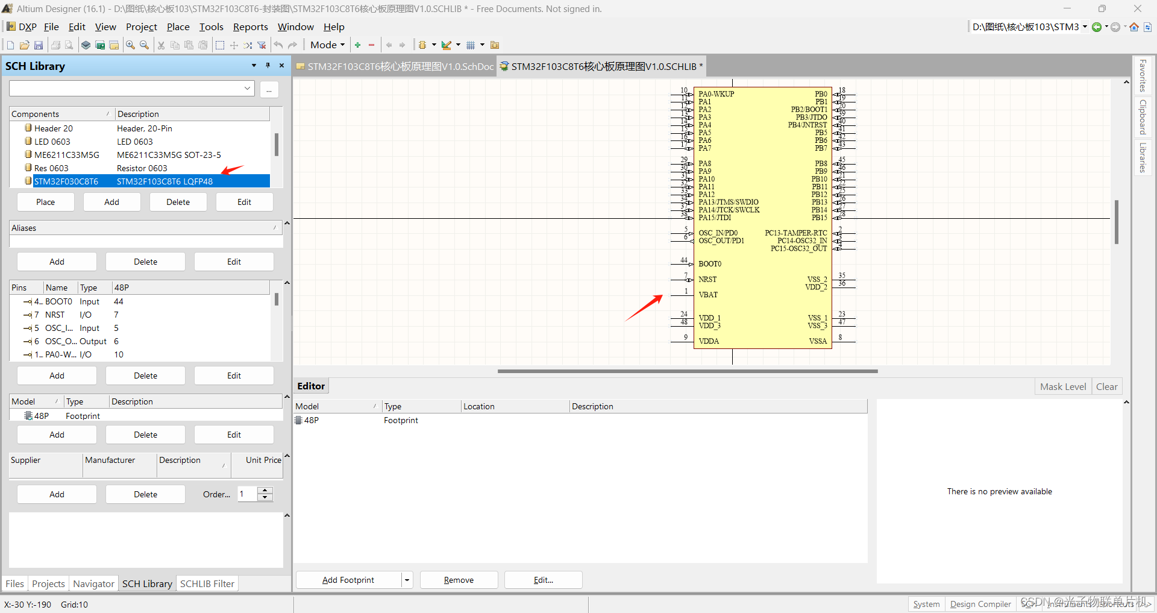
Task: Clear the current filter icon
Action: coord(262,45)
